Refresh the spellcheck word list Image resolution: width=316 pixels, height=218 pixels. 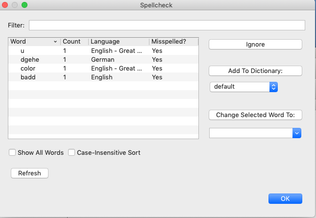(x=29, y=173)
